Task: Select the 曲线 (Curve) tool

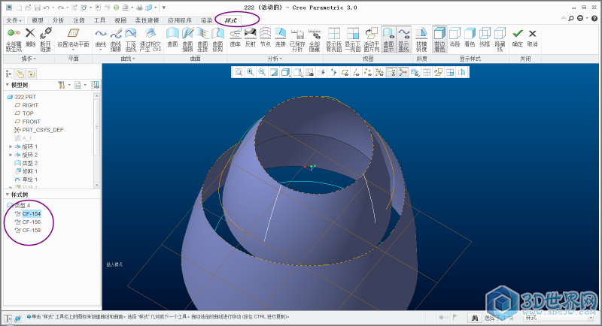Action: (x=101, y=33)
